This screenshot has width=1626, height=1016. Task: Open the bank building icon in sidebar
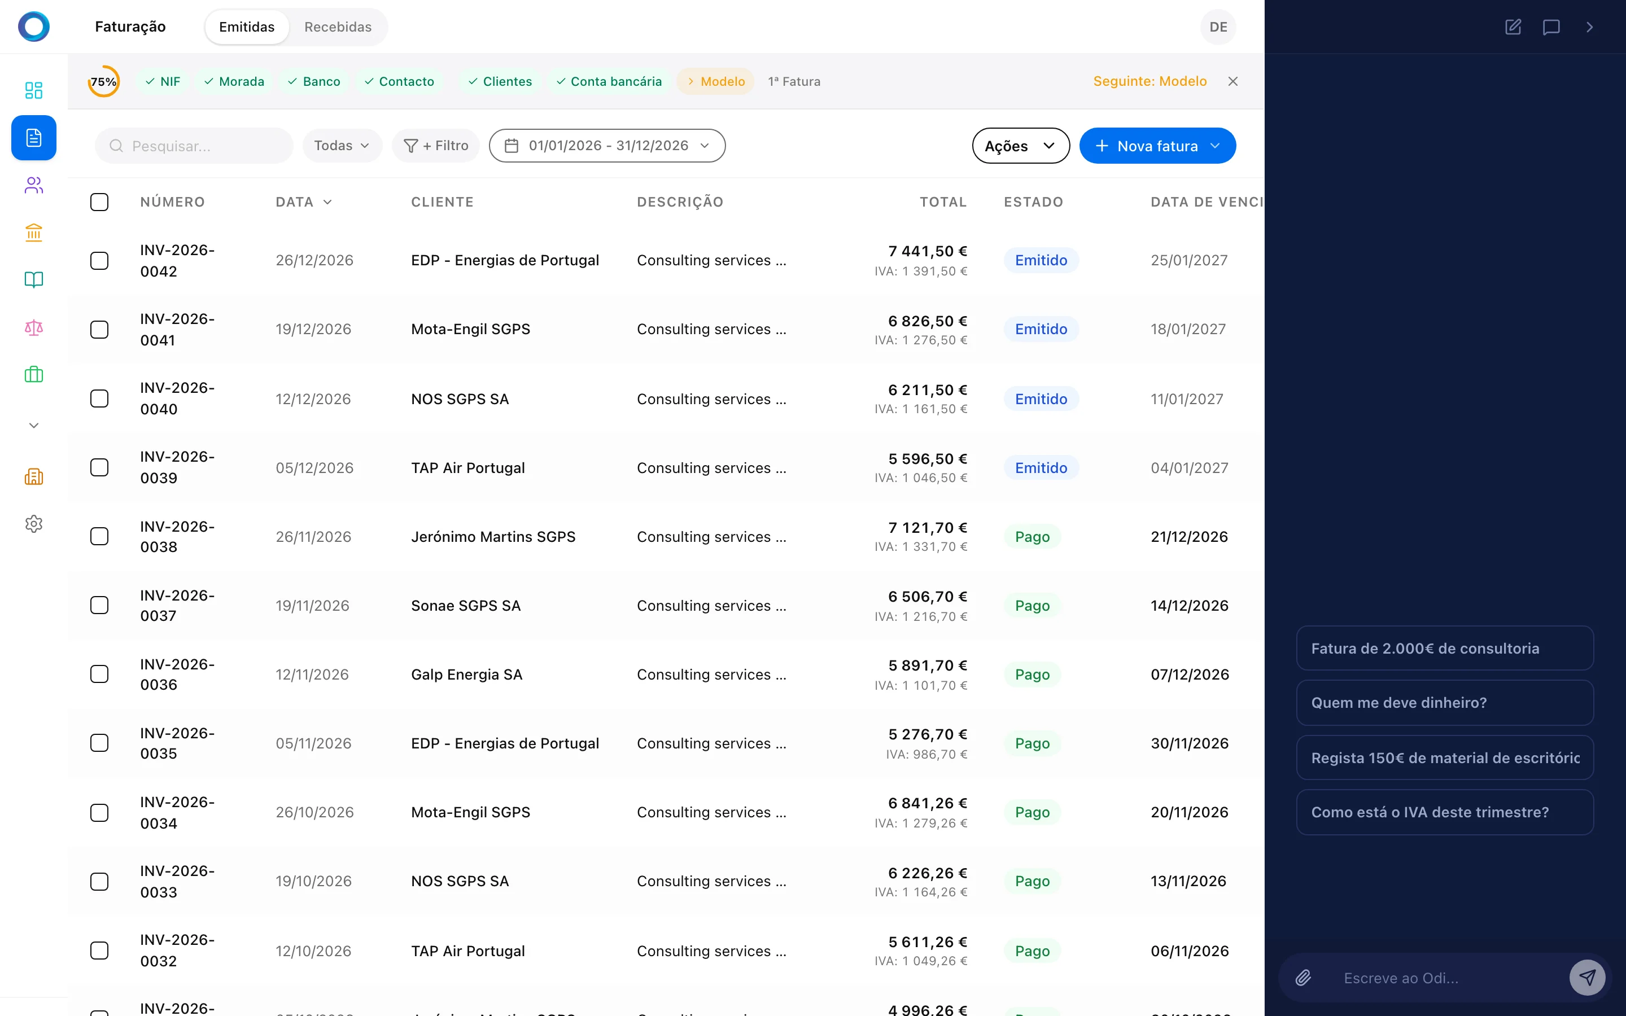pos(34,233)
